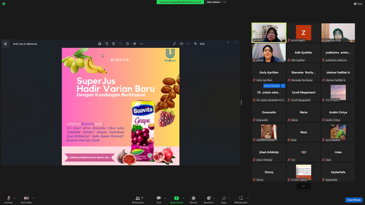This screenshot has width=365, height=205.
Task: Click the print icon in Photos toolbar
Action: 135,44
